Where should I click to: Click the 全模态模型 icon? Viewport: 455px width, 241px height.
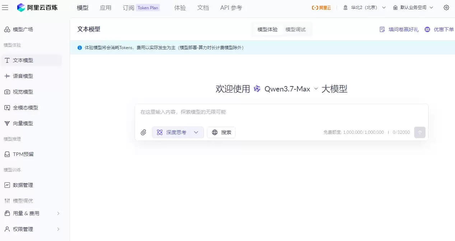pyautogui.click(x=7, y=108)
